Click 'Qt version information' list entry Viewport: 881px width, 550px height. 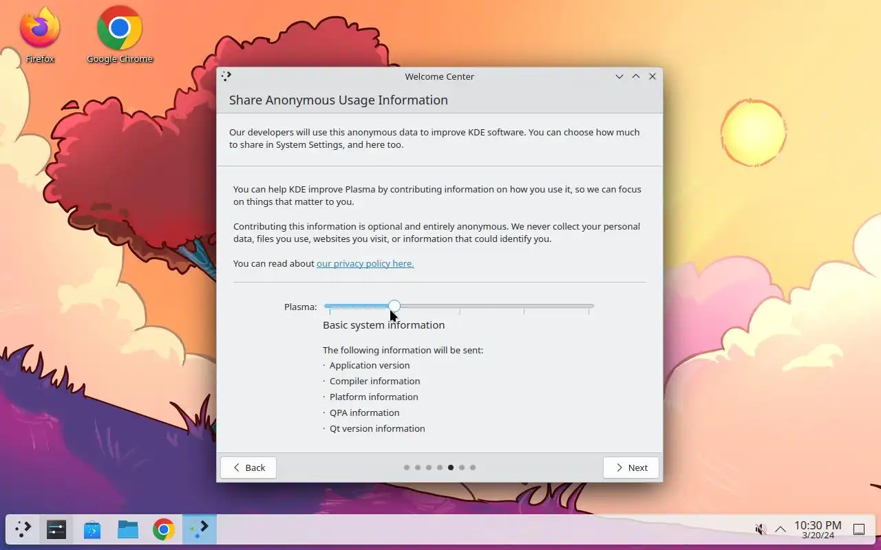377,428
